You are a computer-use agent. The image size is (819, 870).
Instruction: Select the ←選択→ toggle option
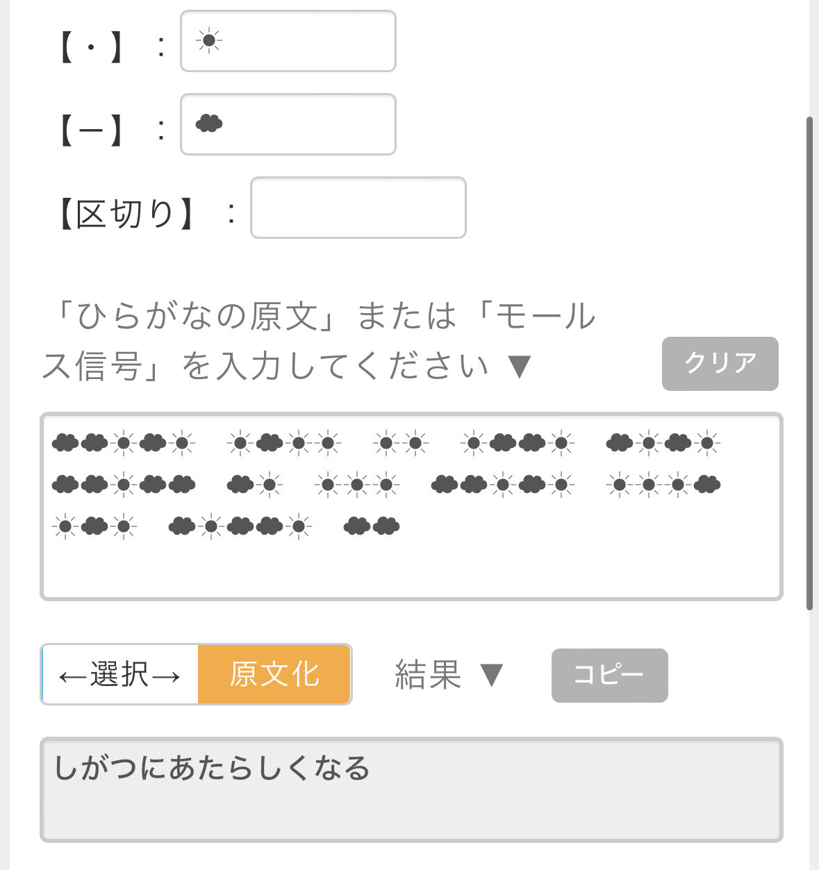(x=120, y=674)
